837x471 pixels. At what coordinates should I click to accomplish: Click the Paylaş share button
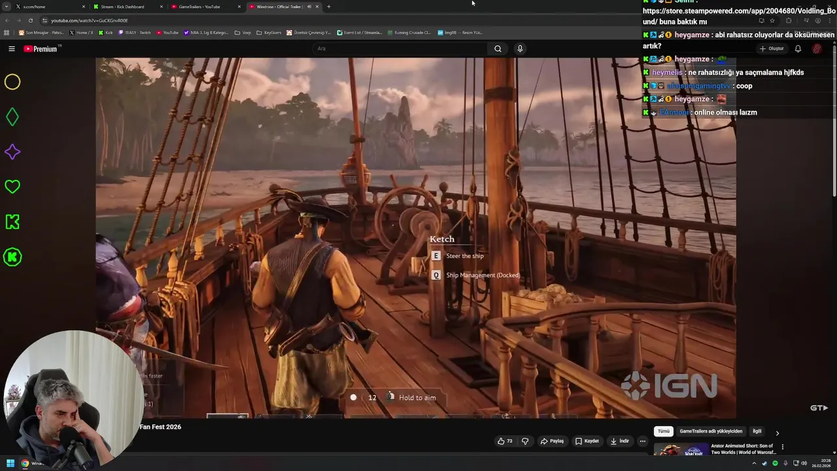(x=552, y=441)
